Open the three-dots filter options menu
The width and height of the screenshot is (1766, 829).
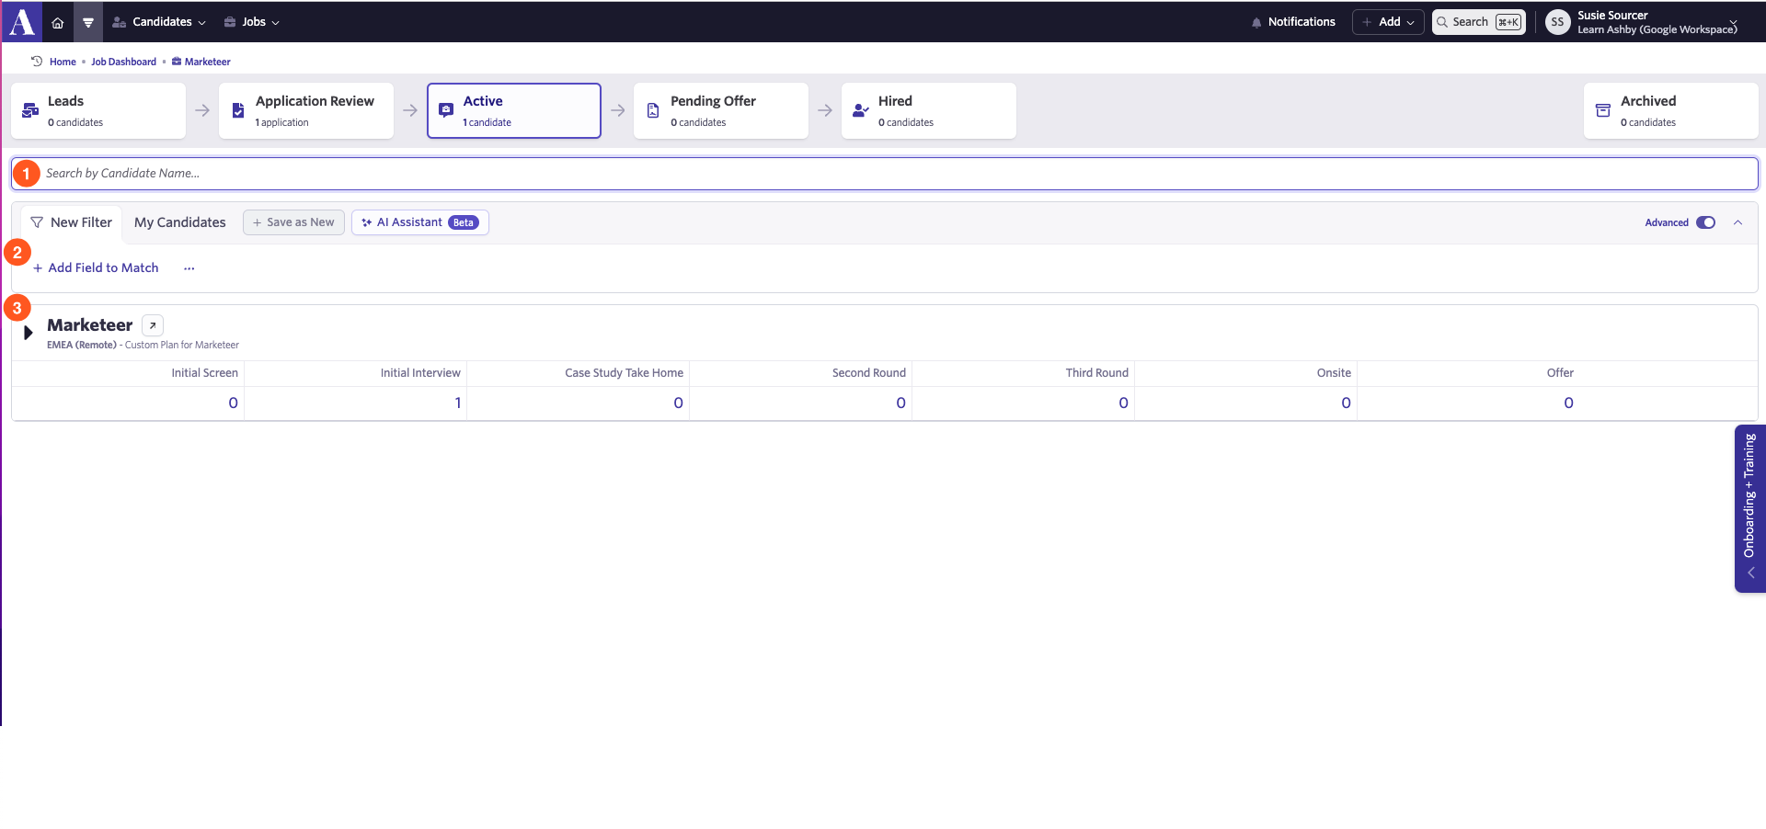point(189,268)
